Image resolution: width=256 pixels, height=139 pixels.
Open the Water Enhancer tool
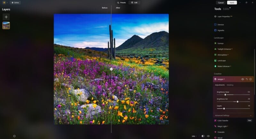click(x=224, y=66)
